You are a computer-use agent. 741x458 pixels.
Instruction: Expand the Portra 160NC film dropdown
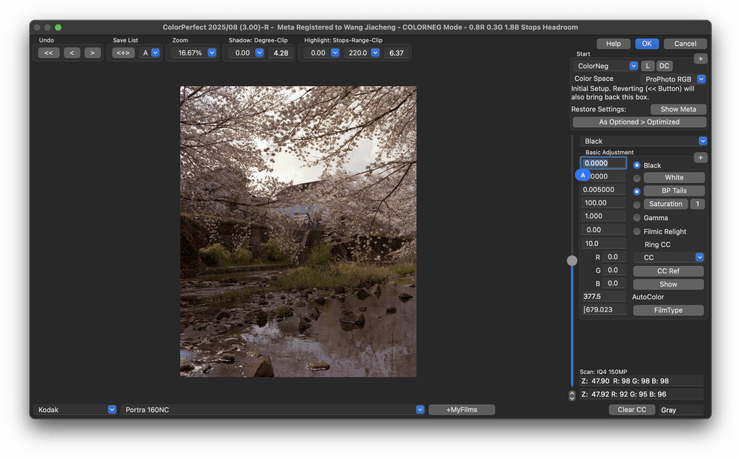pyautogui.click(x=420, y=410)
